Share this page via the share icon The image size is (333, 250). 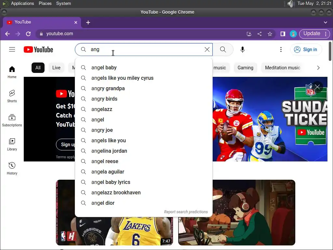[x=259, y=34]
